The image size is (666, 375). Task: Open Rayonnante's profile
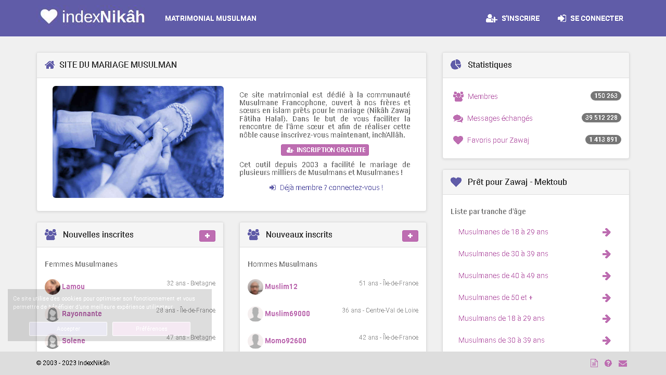82,314
